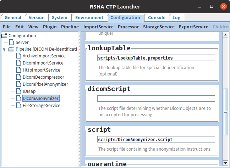Switch to the General tab
The height and width of the screenshot is (168, 230).
(13, 18)
